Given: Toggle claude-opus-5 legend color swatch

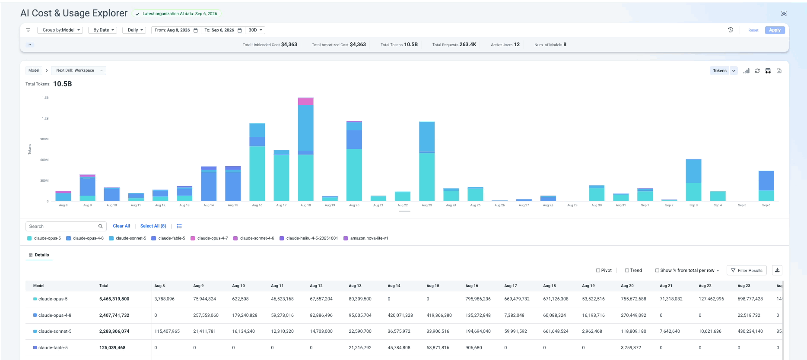Looking at the screenshot, I should point(29,238).
